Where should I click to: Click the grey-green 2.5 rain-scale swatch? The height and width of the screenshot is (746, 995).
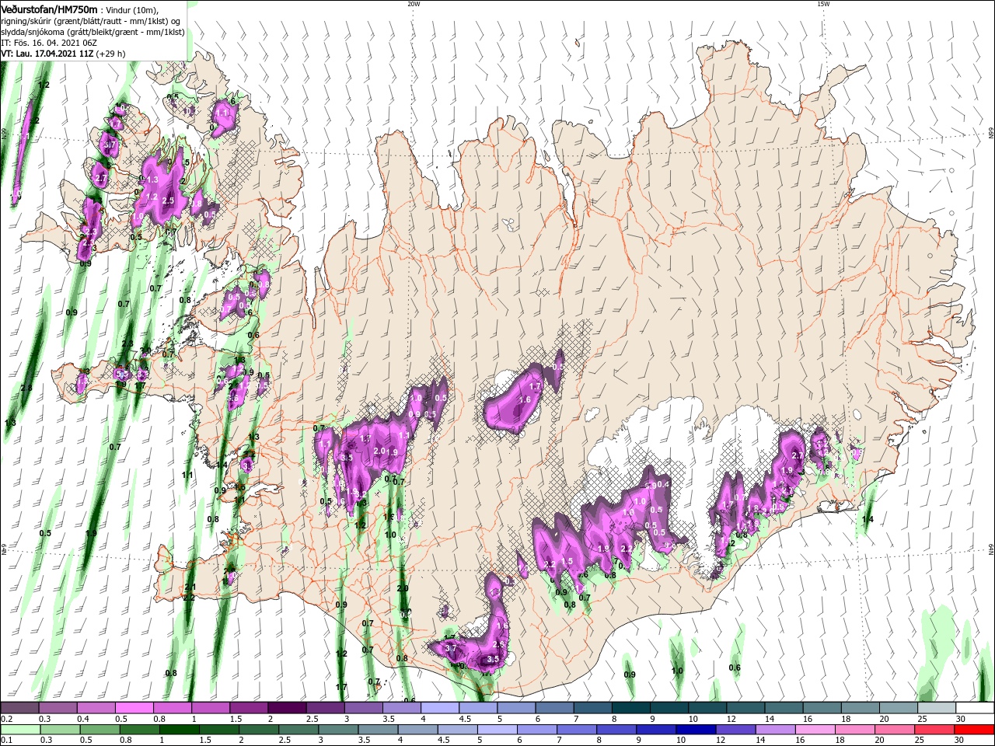coord(298,730)
